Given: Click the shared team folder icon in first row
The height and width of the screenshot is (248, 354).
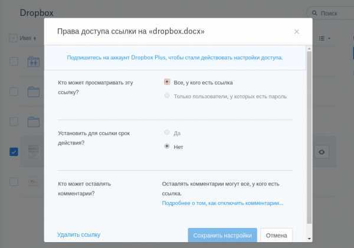Looking at the screenshot, I should [x=34, y=62].
